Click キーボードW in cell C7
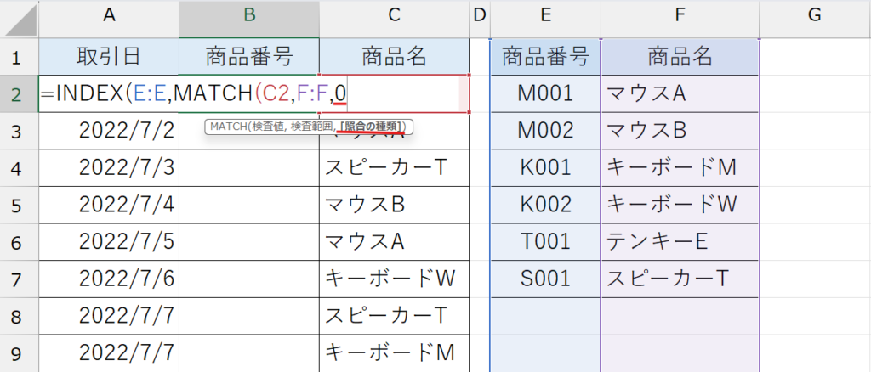The height and width of the screenshot is (372, 871). click(395, 279)
